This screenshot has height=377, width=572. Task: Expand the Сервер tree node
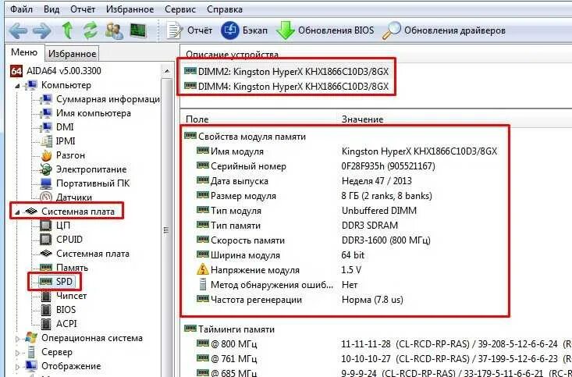[x=17, y=353]
